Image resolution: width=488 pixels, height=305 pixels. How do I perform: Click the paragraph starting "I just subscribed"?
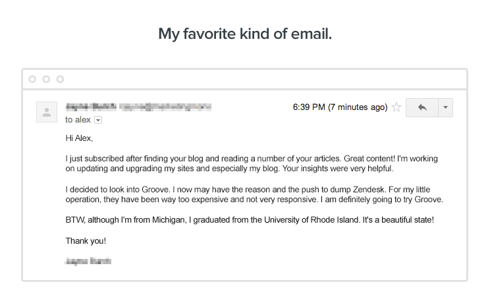point(250,164)
